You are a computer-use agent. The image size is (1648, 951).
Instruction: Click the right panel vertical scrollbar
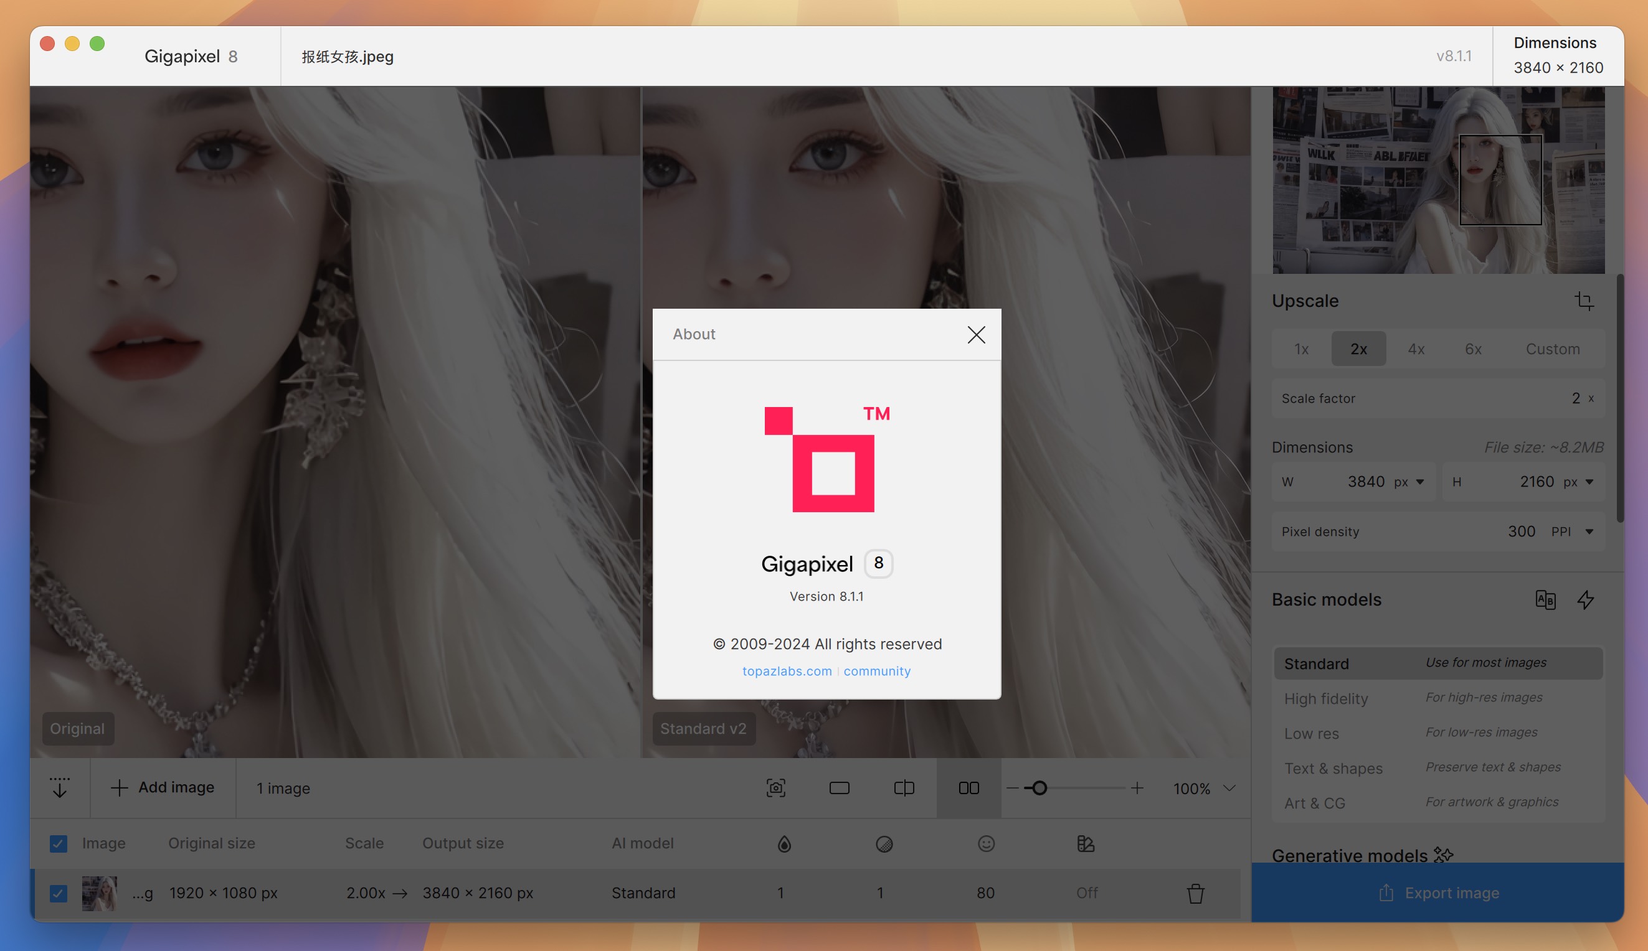pos(1619,398)
